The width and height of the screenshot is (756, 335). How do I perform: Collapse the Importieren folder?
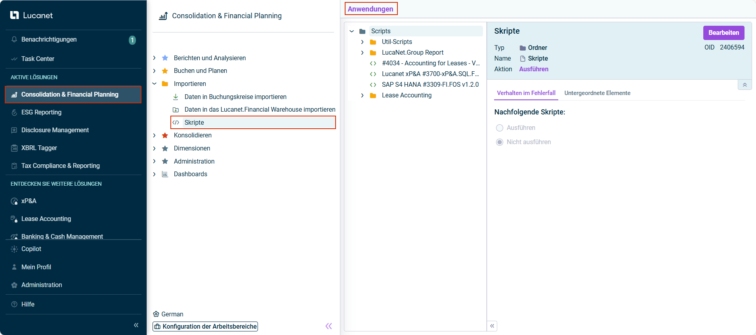(154, 84)
